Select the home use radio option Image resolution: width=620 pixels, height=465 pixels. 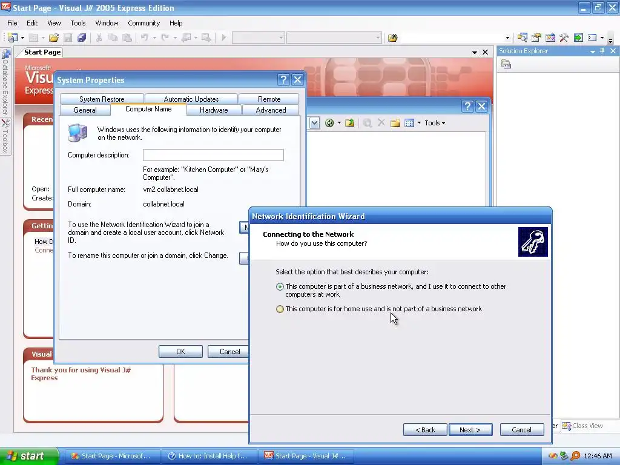click(x=280, y=309)
